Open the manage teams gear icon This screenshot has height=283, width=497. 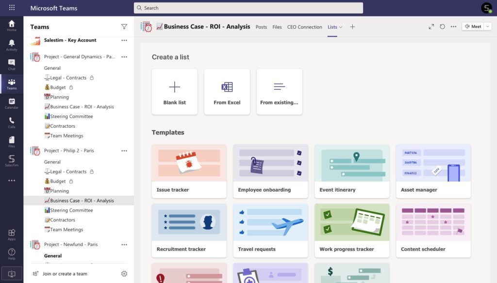click(x=124, y=273)
